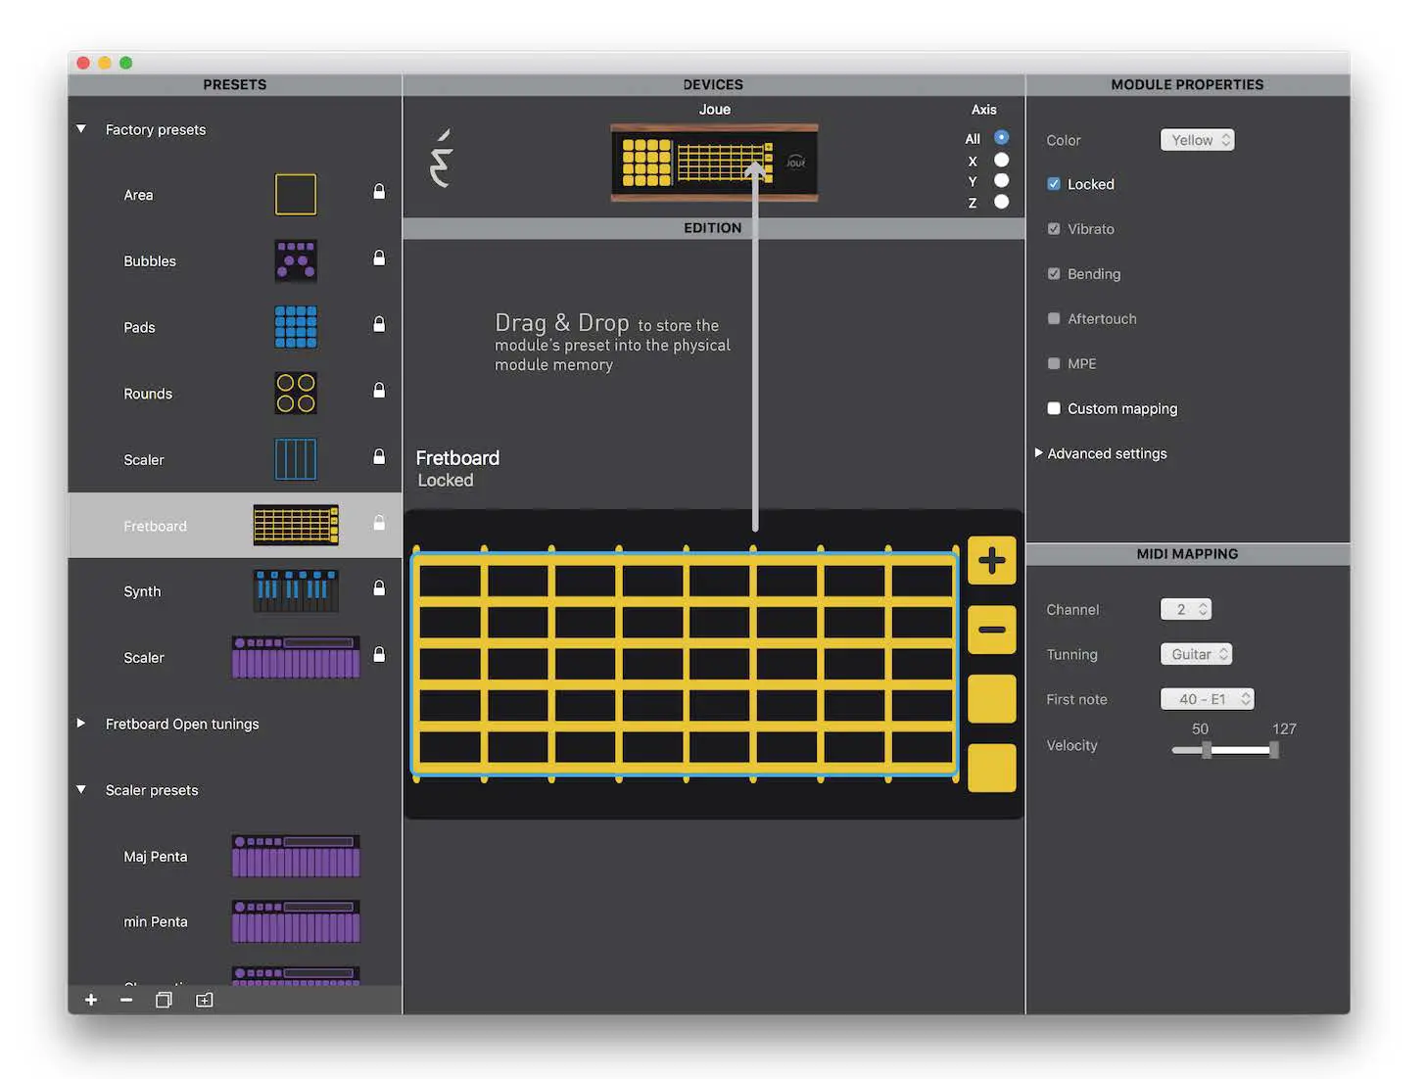The height and width of the screenshot is (1079, 1426).
Task: Open the Color dropdown showing Yellow
Action: pos(1197,139)
